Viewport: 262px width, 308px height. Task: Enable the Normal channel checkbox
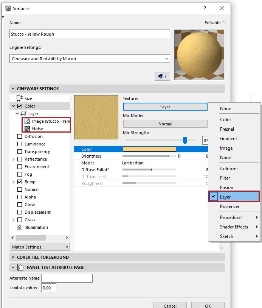click(20, 189)
